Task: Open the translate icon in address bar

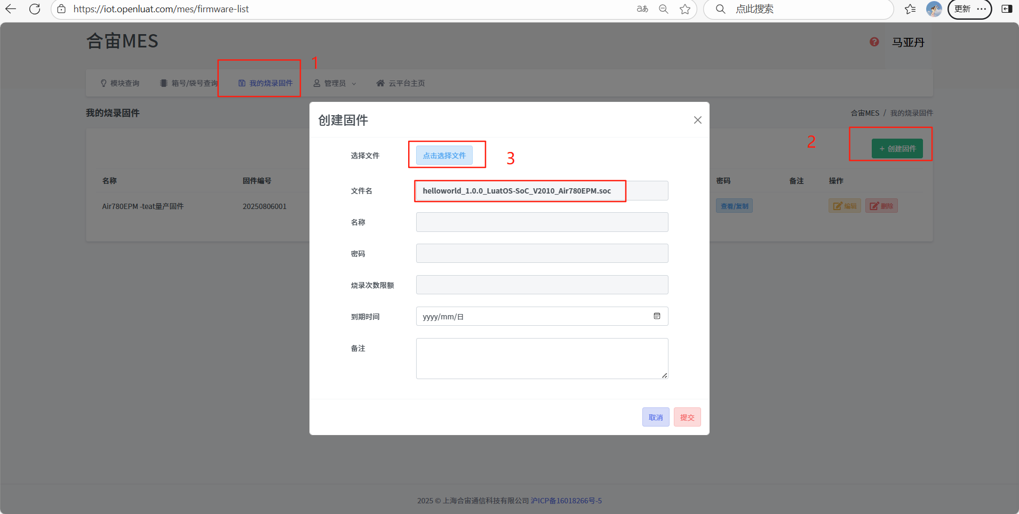Action: coord(642,9)
